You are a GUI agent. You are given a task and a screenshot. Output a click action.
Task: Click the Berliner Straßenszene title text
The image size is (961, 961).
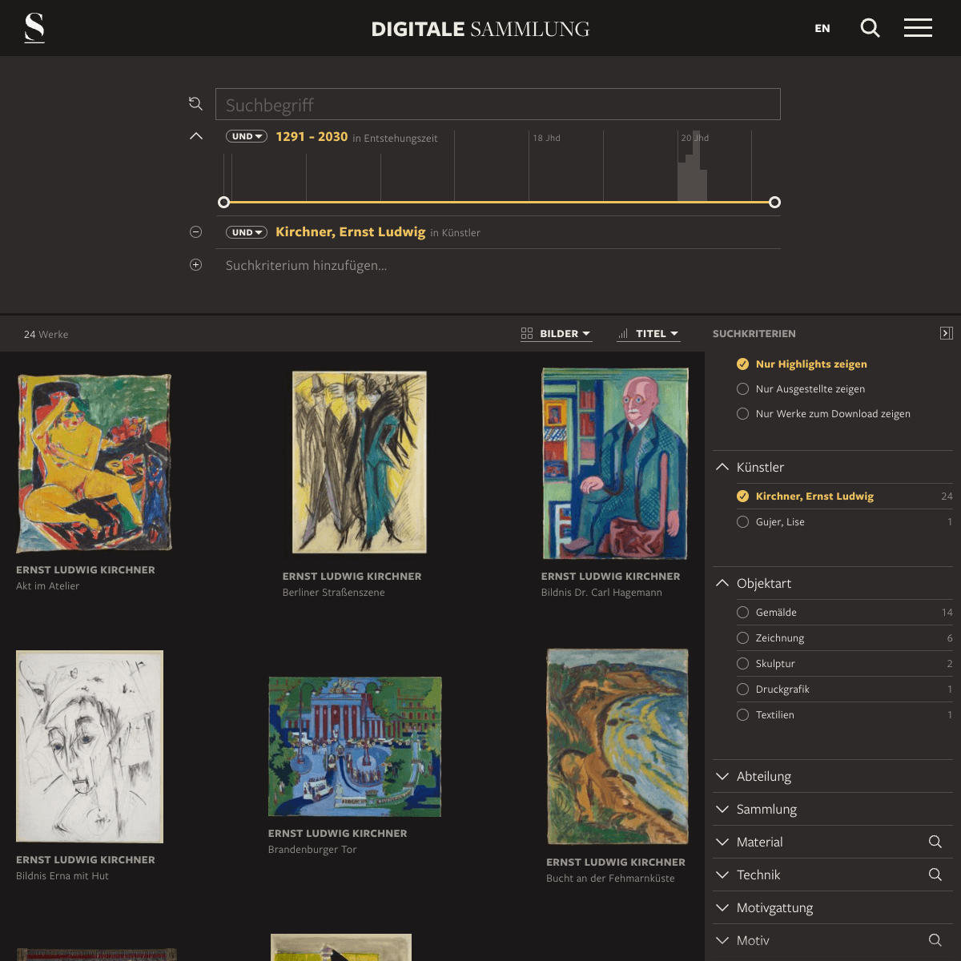point(334,593)
